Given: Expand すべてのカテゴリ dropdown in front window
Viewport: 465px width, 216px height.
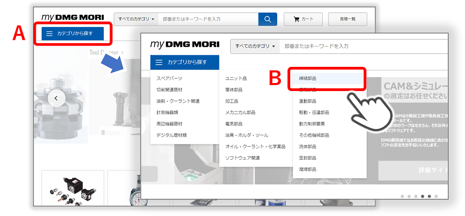Looking at the screenshot, I should (x=255, y=46).
